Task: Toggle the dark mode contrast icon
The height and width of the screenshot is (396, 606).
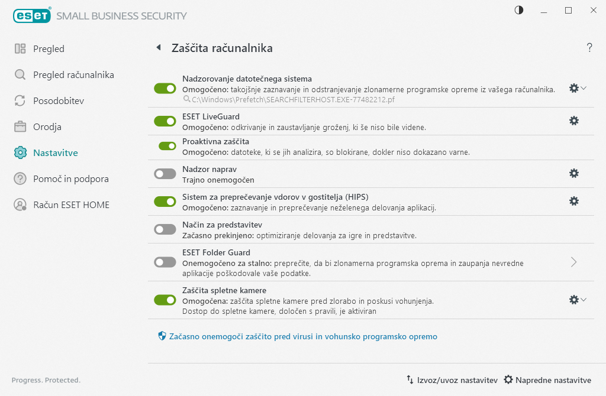Action: (518, 10)
